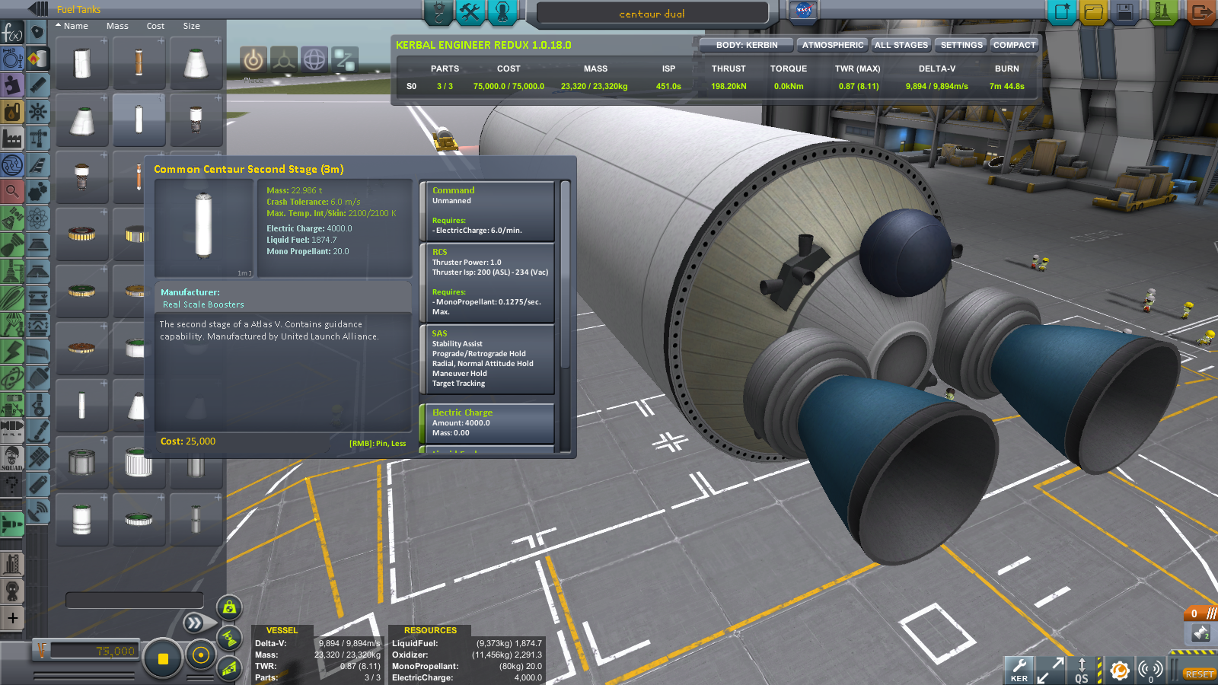Exit the editor with orange arrow button
Image resolution: width=1218 pixels, height=685 pixels.
click(x=1200, y=12)
